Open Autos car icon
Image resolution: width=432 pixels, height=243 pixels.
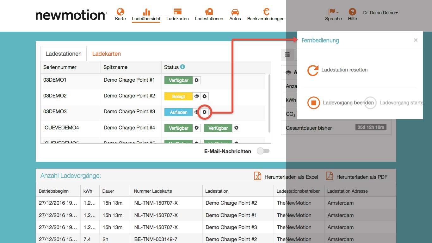[x=235, y=12]
